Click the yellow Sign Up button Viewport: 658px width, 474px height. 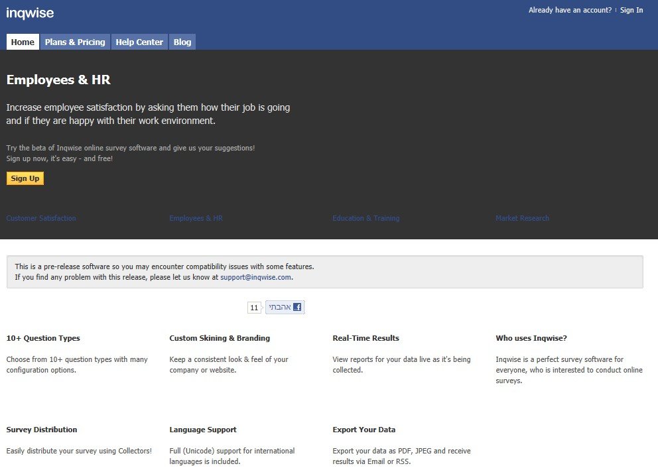(x=25, y=178)
